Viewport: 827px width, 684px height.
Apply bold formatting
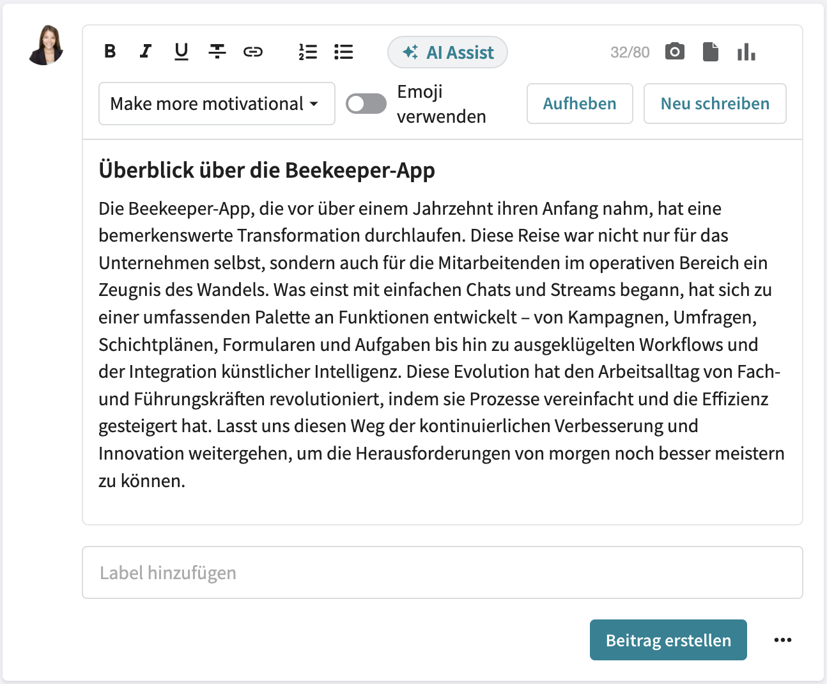pos(109,52)
